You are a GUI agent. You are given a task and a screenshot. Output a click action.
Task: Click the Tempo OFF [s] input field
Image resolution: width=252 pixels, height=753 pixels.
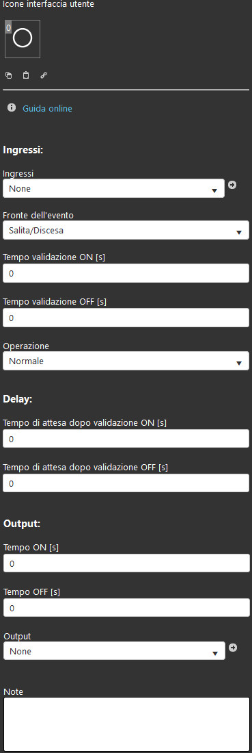[x=126, y=608]
